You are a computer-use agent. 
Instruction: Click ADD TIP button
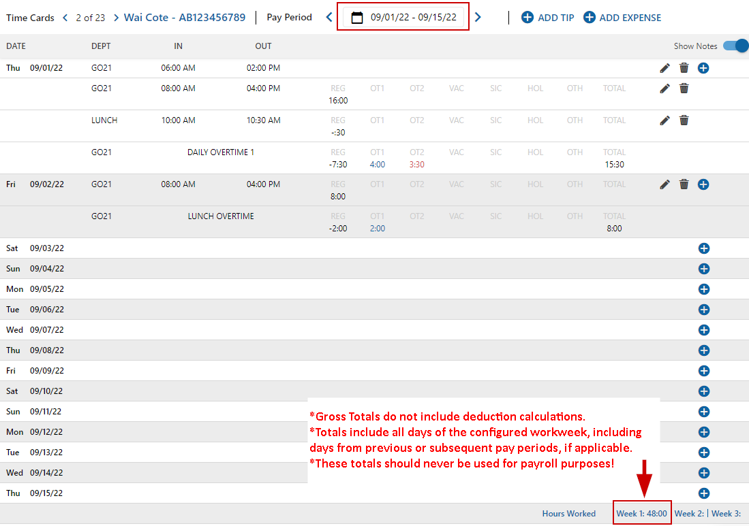548,18
